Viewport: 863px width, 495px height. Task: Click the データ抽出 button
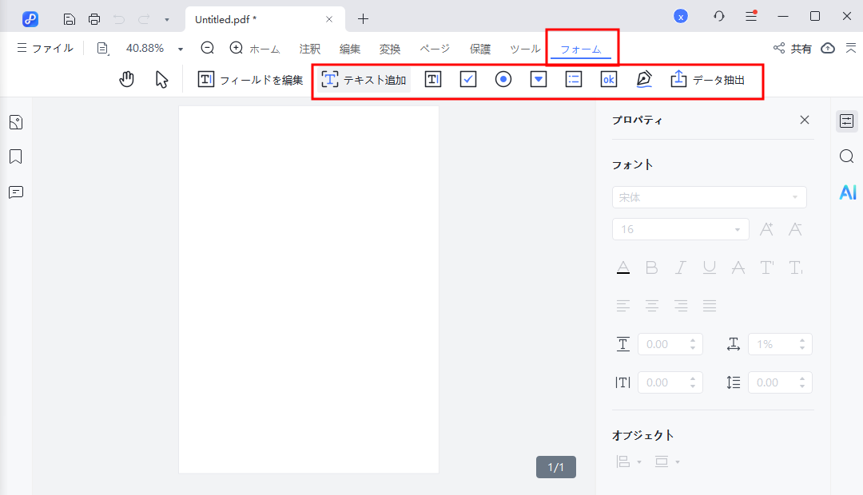pos(710,79)
